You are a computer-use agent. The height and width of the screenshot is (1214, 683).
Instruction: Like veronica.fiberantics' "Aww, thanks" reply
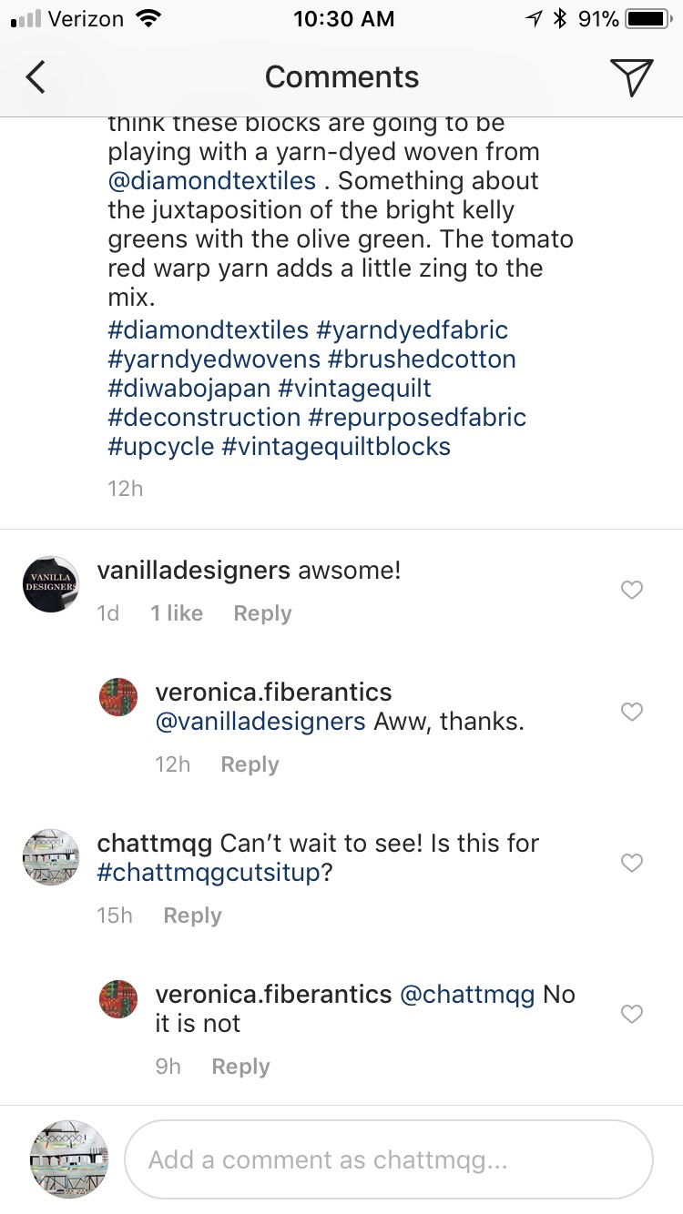(631, 712)
